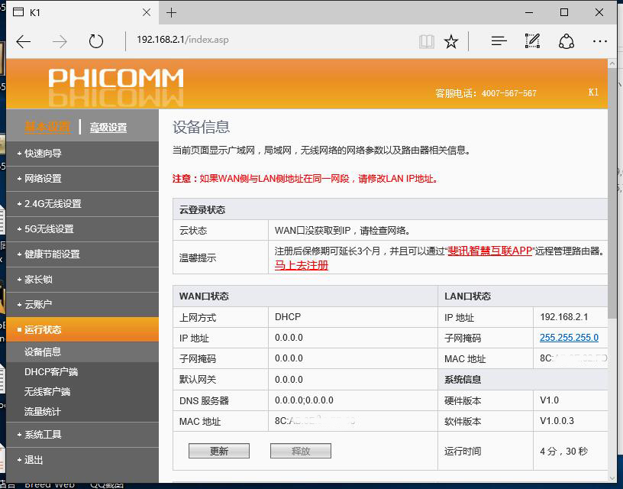Maximize the browser window
The image size is (623, 489).
point(563,13)
